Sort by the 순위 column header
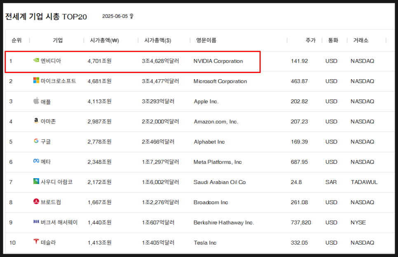398x257 pixels. tap(16, 40)
